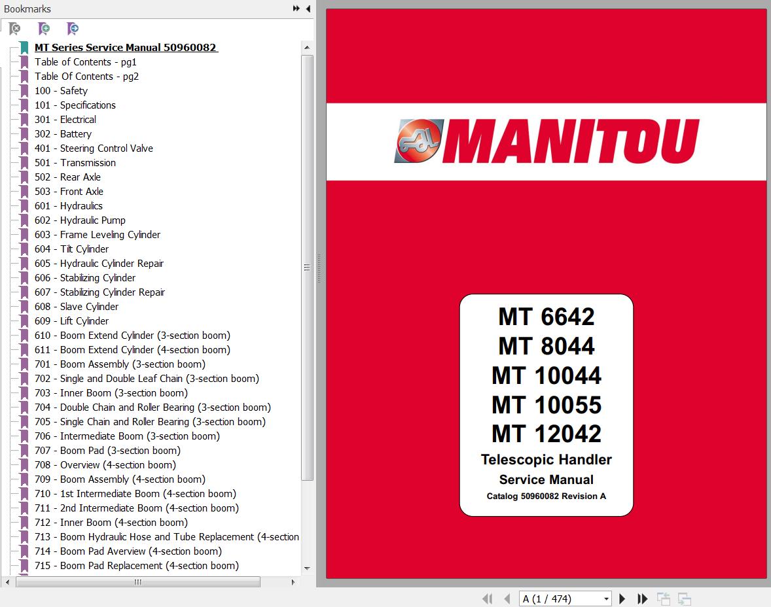This screenshot has height=607, width=771.
Task: Open Table Of Contents - pg2 bookmark
Action: click(86, 76)
